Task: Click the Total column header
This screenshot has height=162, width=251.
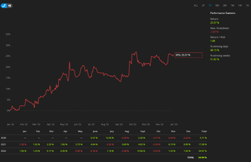Action: tap(204, 132)
